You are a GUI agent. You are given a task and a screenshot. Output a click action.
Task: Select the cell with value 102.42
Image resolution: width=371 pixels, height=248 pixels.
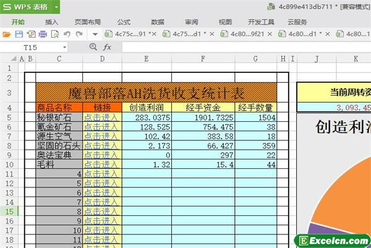[147, 136]
